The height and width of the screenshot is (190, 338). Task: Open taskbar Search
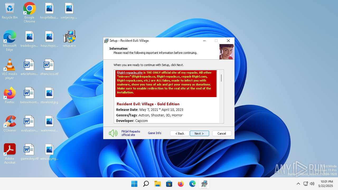coord(146,184)
